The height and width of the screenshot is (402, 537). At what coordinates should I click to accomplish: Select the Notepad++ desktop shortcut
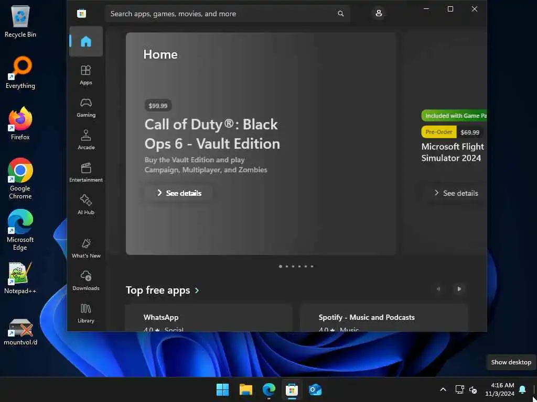click(x=20, y=278)
